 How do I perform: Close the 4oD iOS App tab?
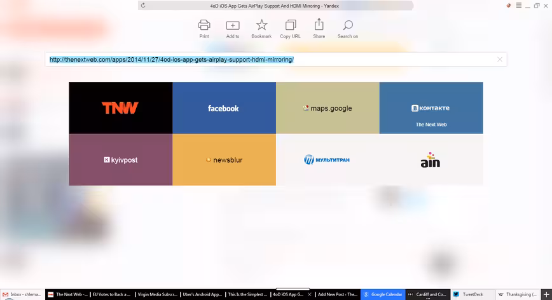pyautogui.click(x=310, y=294)
